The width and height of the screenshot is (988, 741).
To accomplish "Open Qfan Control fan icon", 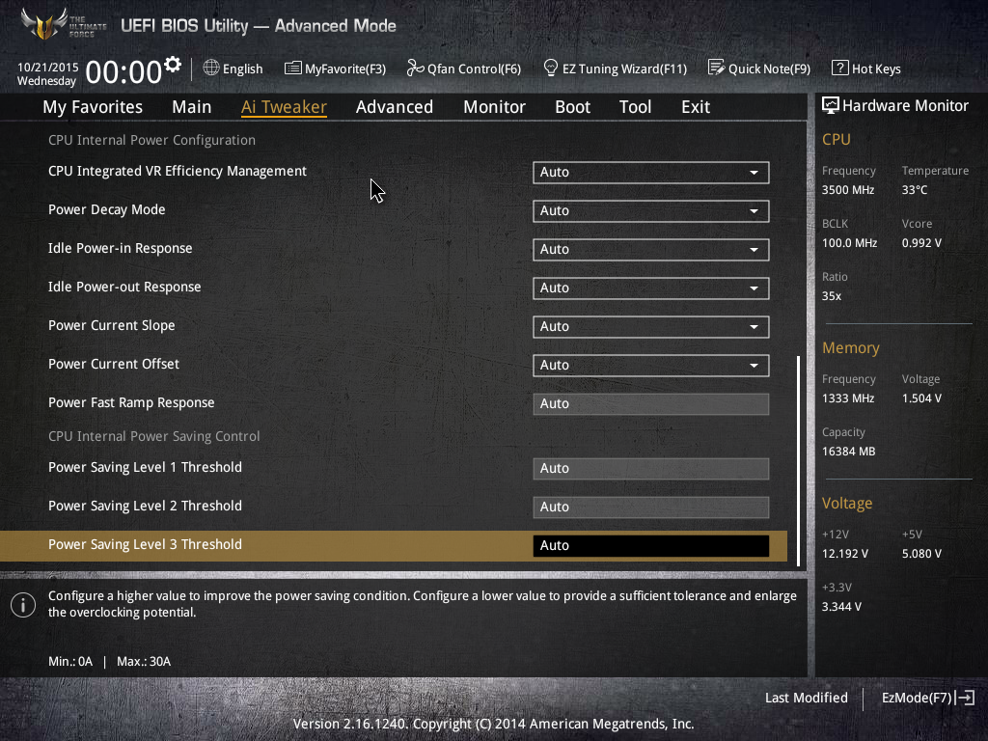I will tap(415, 68).
